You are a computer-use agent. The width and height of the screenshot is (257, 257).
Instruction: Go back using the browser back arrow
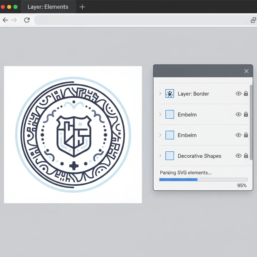[5, 20]
